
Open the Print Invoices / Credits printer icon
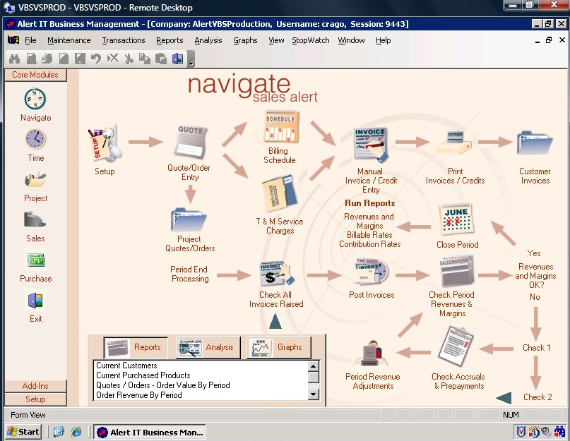[454, 143]
